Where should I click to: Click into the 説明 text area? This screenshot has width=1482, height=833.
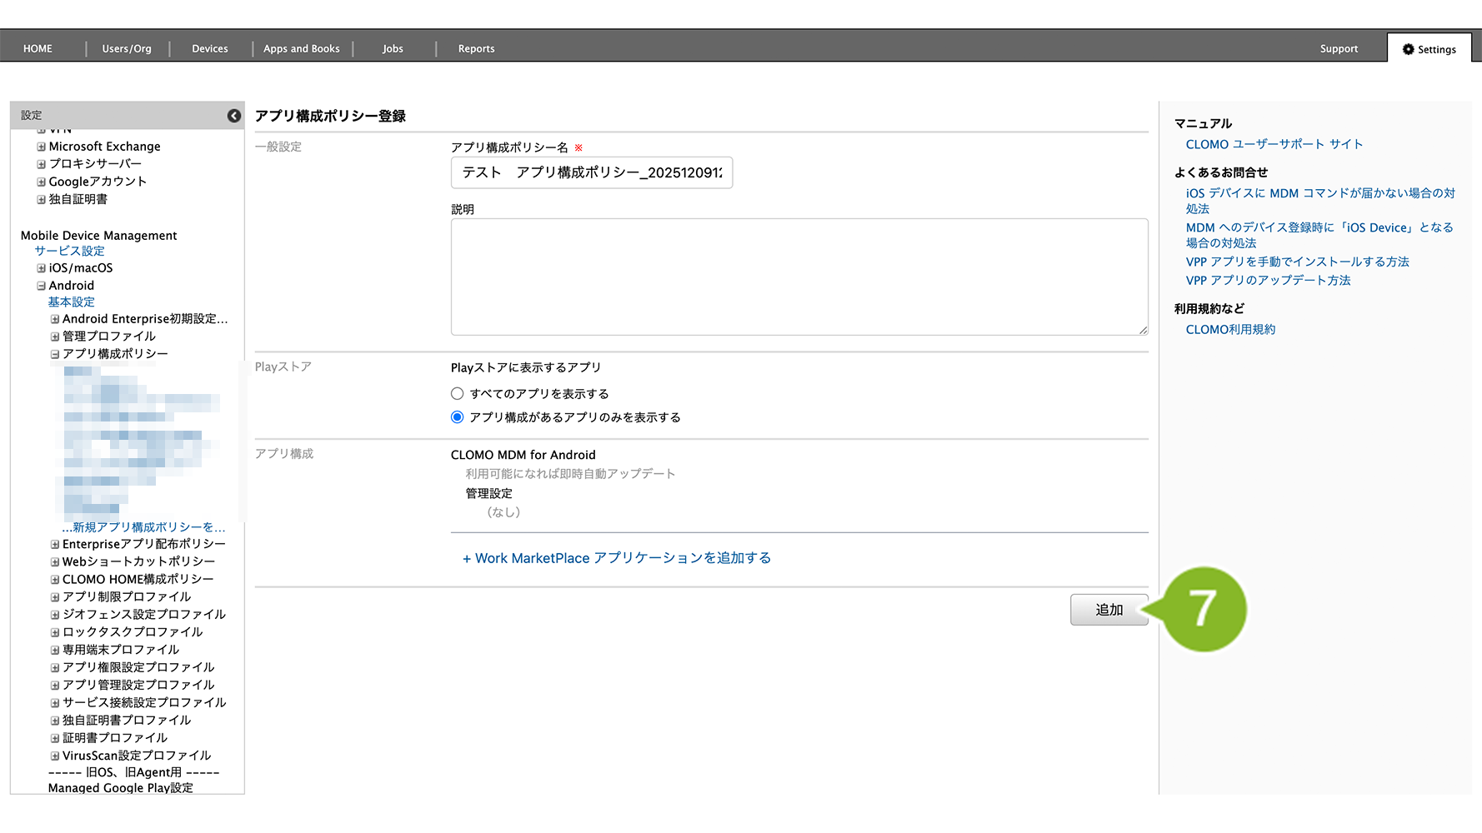coord(799,277)
